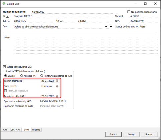Viewport: 161px width, 140px height.
Task: Click the Data zapłaty dd-mm-rrrr field
Action: 48,86
